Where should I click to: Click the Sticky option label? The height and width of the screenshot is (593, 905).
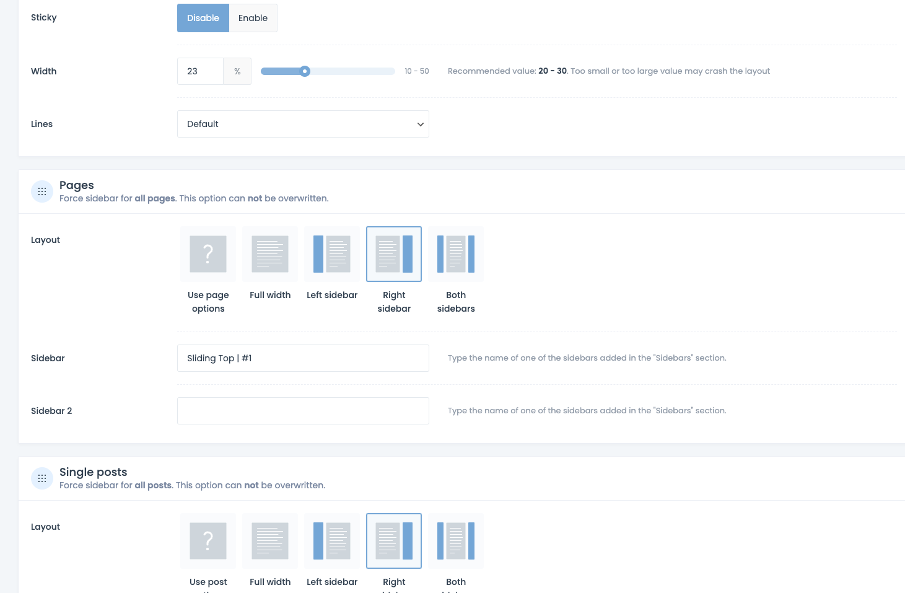point(44,17)
